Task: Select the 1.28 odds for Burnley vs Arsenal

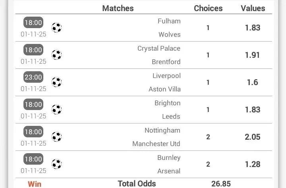Action: click(253, 164)
